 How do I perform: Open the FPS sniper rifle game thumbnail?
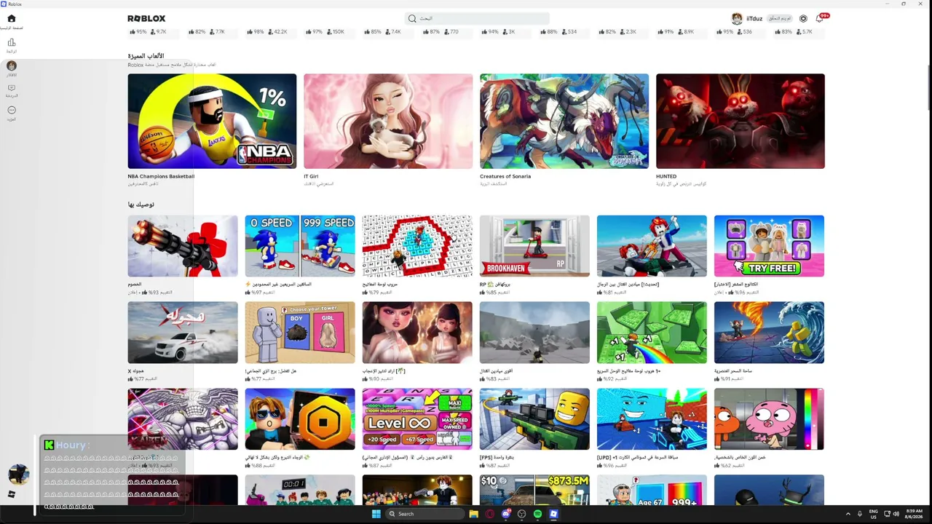pyautogui.click(x=534, y=419)
